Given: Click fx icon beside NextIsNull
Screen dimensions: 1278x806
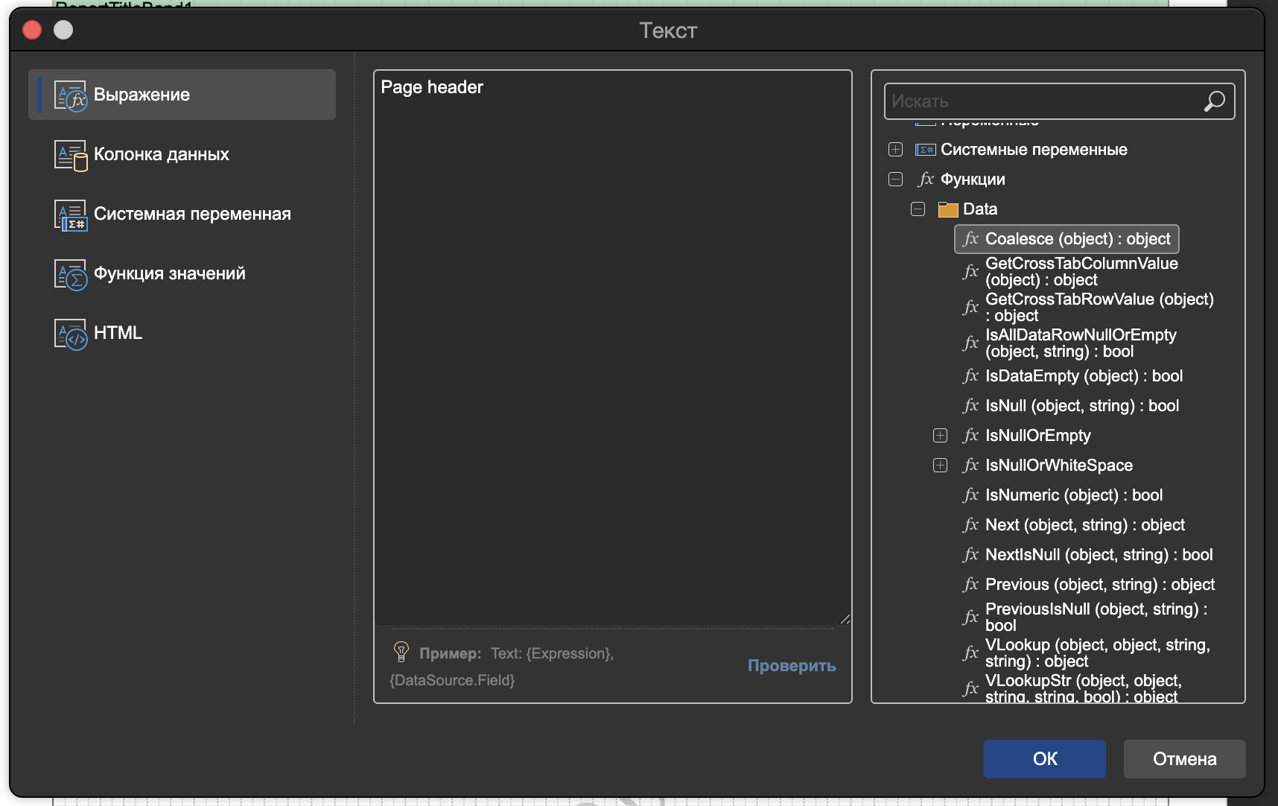Looking at the screenshot, I should pyautogui.click(x=970, y=555).
